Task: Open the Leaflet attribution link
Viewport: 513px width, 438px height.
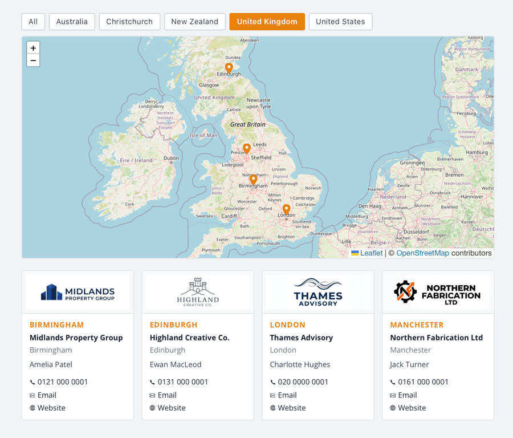Action: pos(370,253)
